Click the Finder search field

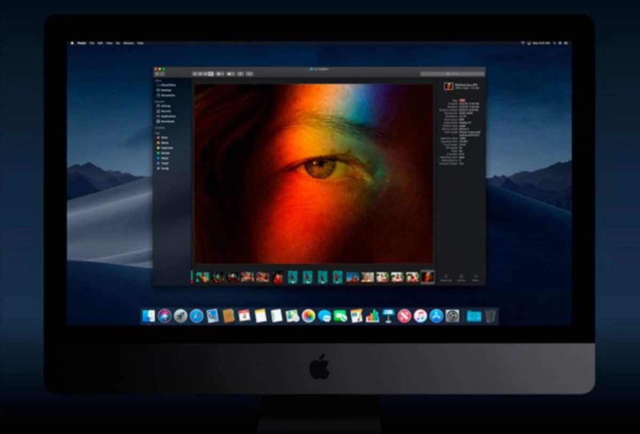coord(452,74)
